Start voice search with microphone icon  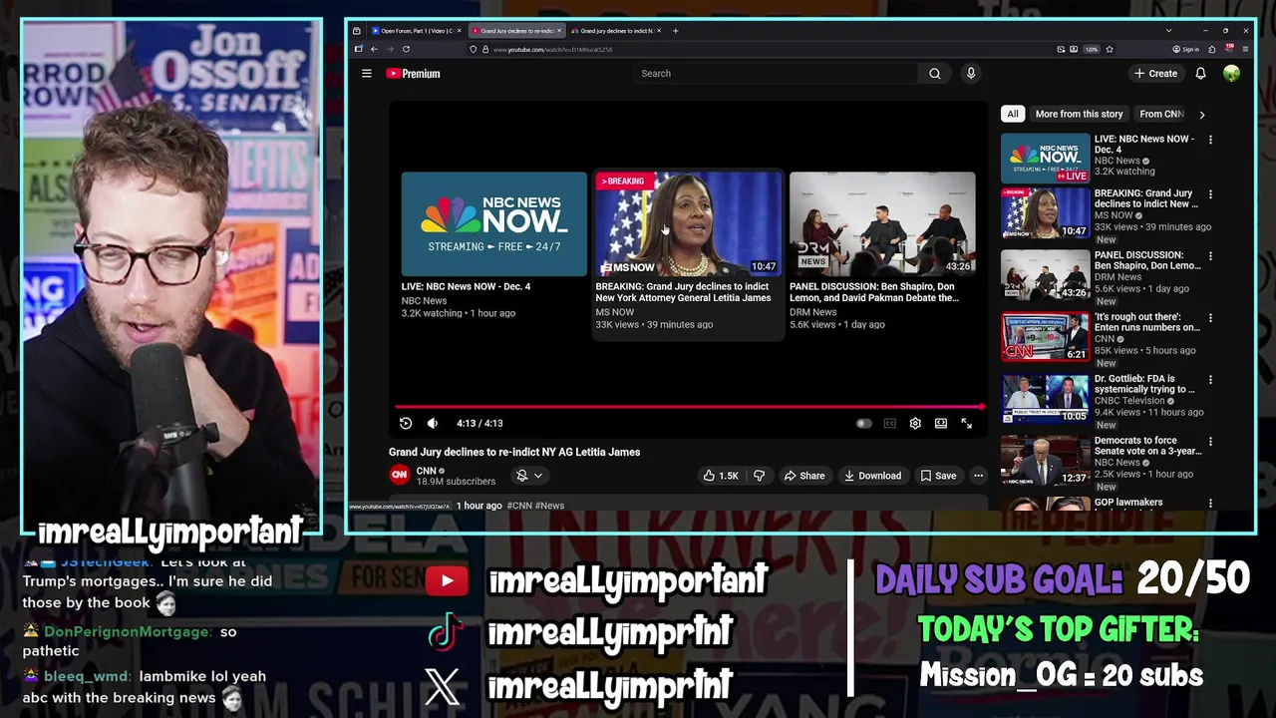point(970,74)
